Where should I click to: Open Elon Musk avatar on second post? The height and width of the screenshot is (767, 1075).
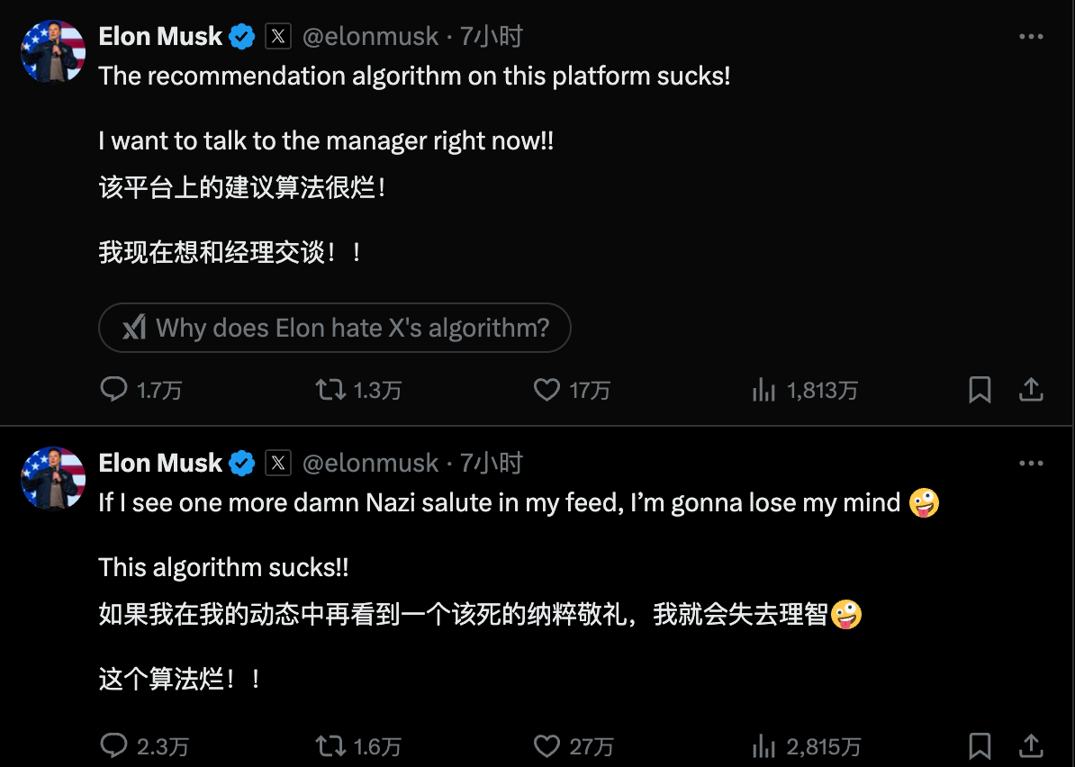(x=53, y=478)
